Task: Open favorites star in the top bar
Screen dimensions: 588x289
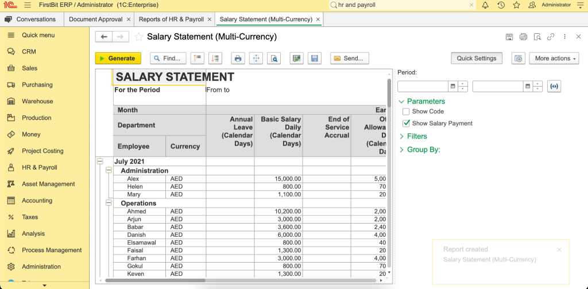Action: pos(516,5)
